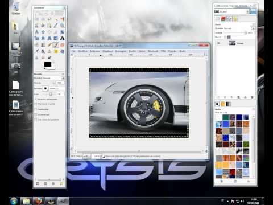Select the Dodge/Burn tool
The height and width of the screenshot is (205, 273).
click(x=49, y=58)
